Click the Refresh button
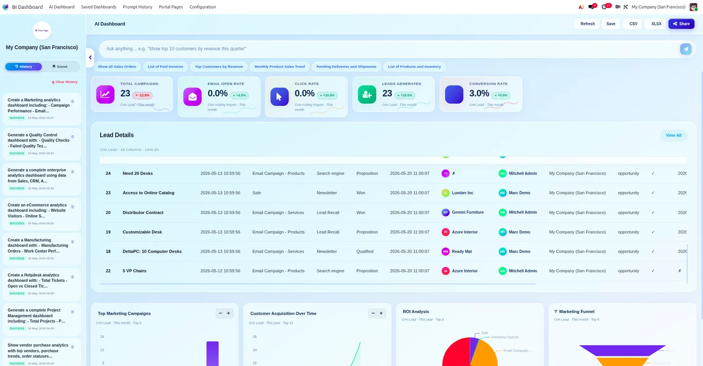This screenshot has height=366, width=703. (587, 23)
